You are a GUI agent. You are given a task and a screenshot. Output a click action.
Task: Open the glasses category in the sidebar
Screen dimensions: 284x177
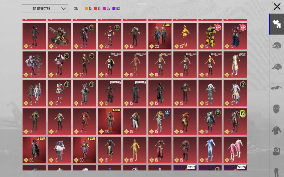coord(277,88)
